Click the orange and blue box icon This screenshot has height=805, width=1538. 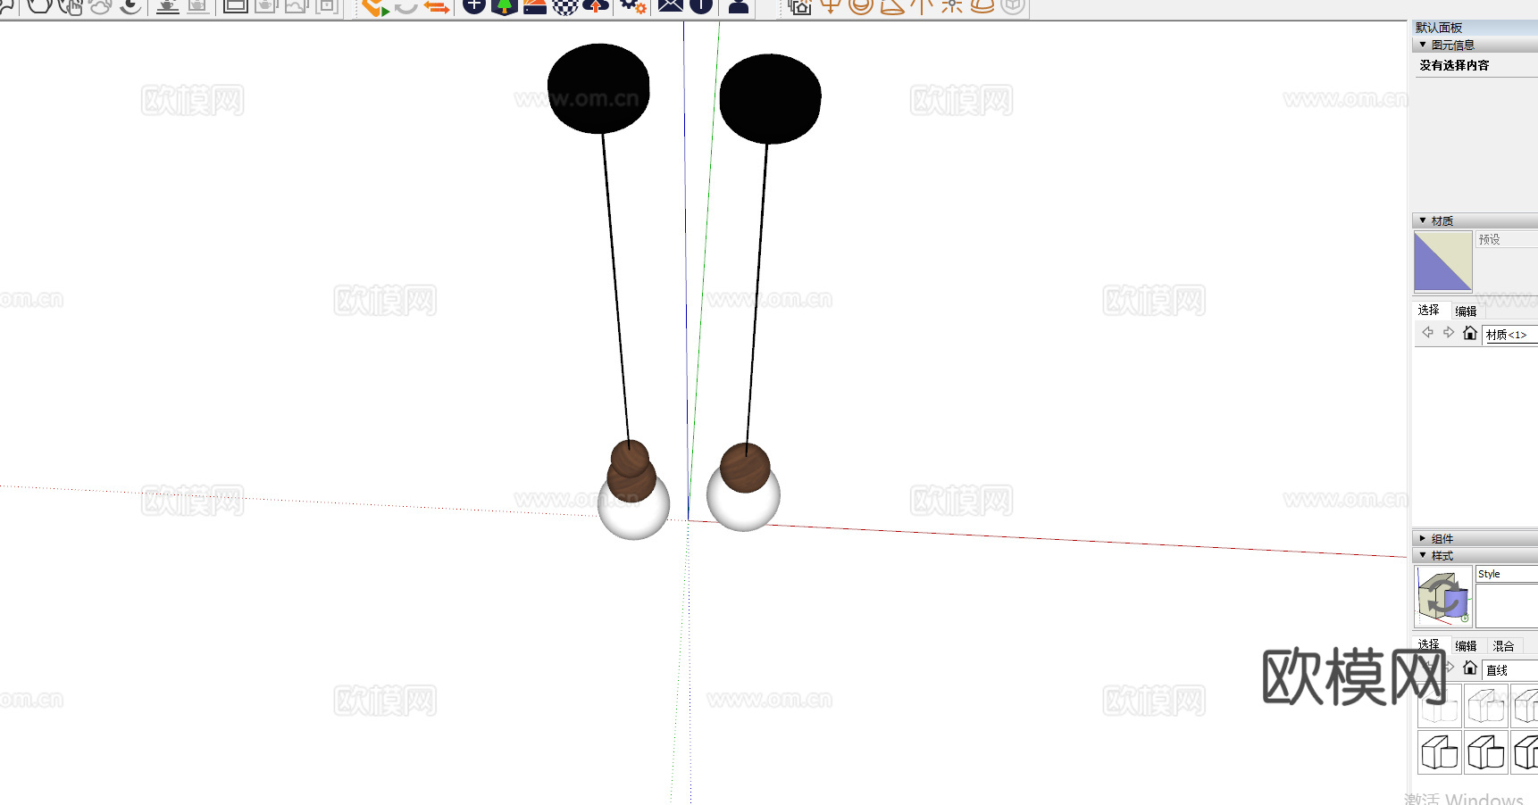coord(535,5)
